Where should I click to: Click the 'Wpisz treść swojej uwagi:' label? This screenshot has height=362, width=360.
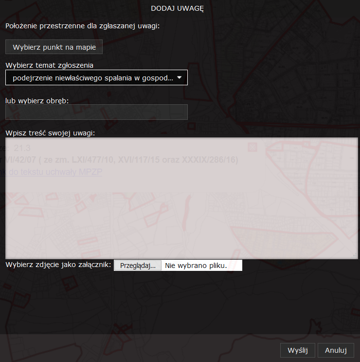(x=50, y=133)
